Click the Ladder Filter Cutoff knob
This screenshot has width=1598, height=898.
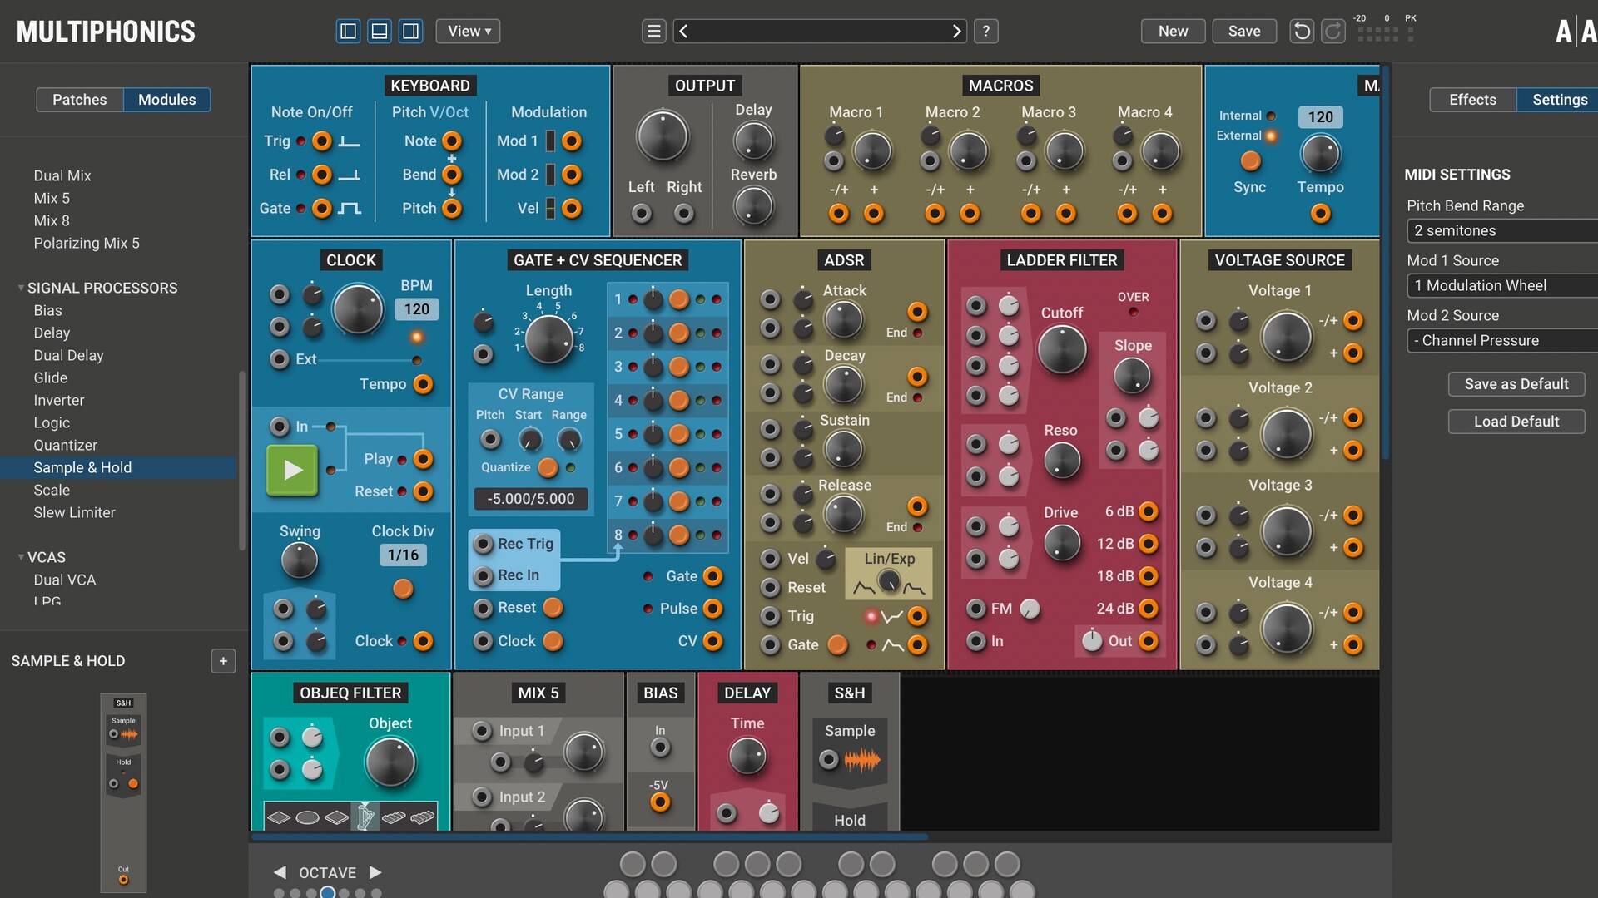coord(1062,349)
